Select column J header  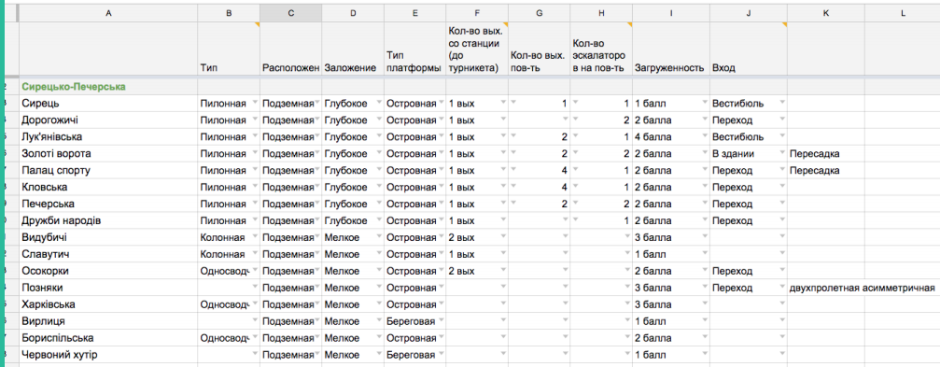748,12
